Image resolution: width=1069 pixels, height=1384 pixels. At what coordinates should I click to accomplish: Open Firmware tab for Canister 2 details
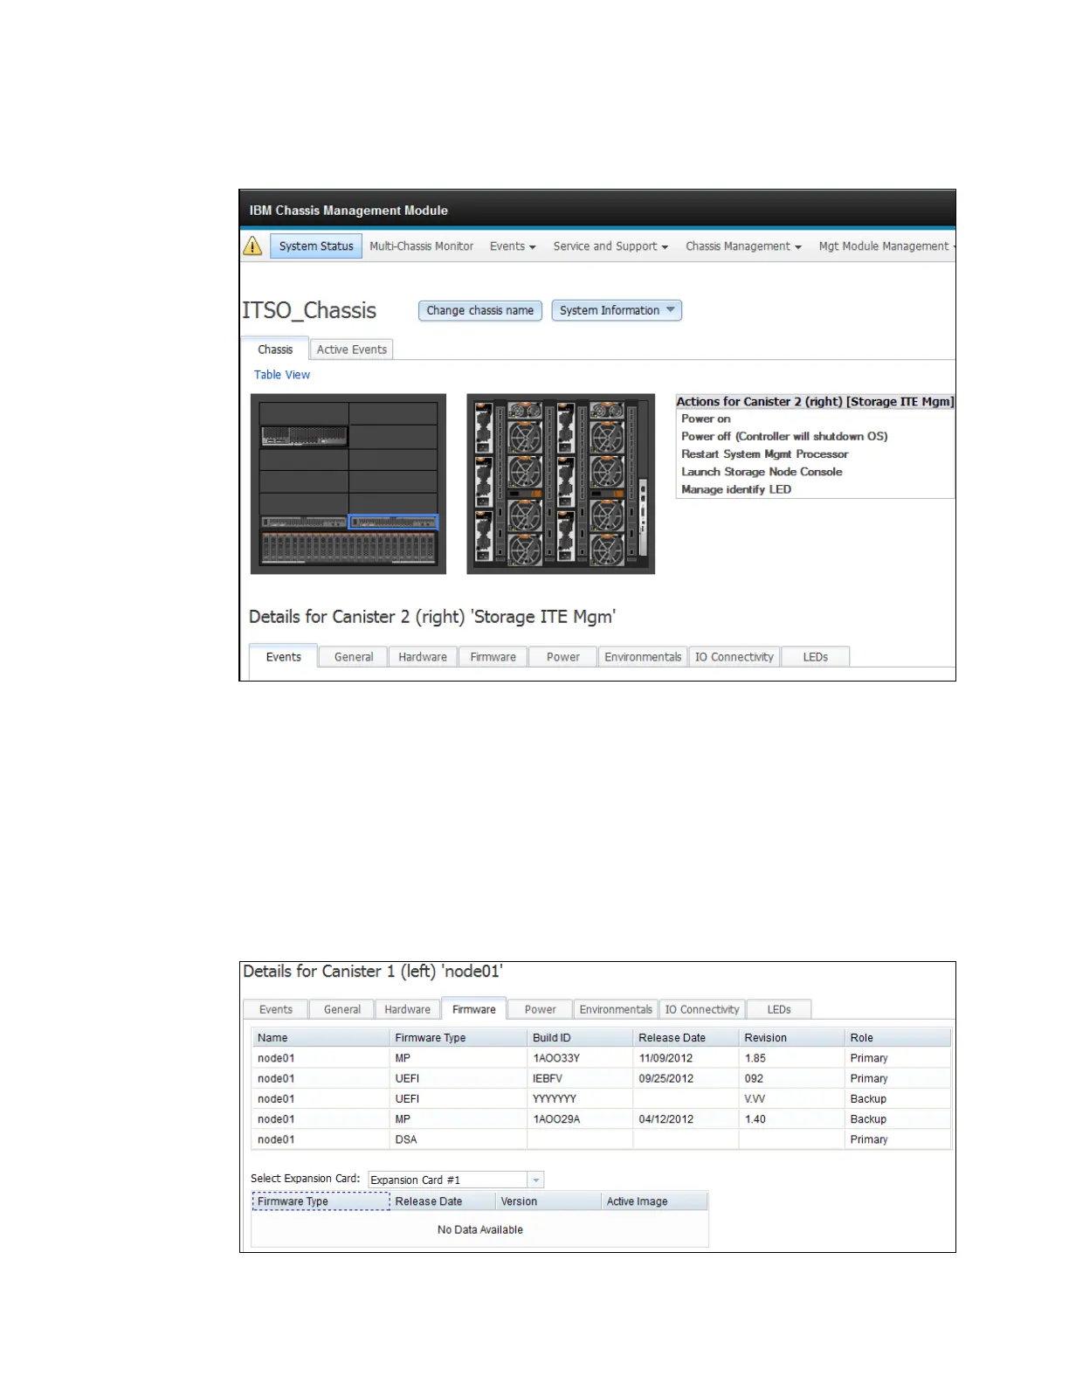493,657
